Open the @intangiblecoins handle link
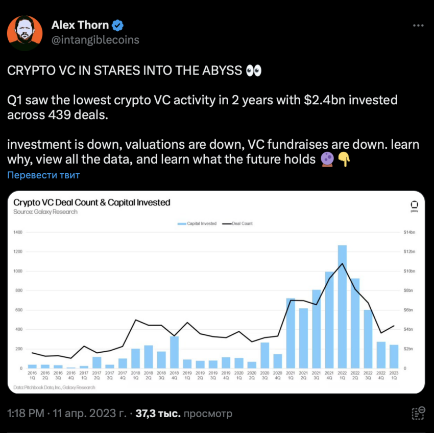This screenshot has width=434, height=433. tap(95, 40)
